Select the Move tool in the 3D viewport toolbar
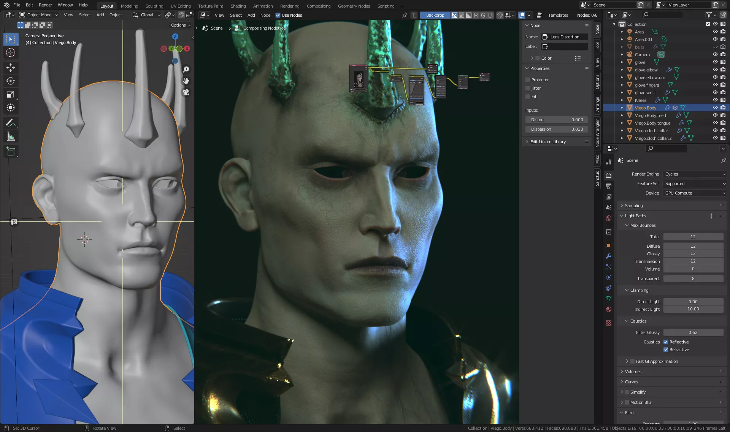The height and width of the screenshot is (432, 730). coord(11,68)
